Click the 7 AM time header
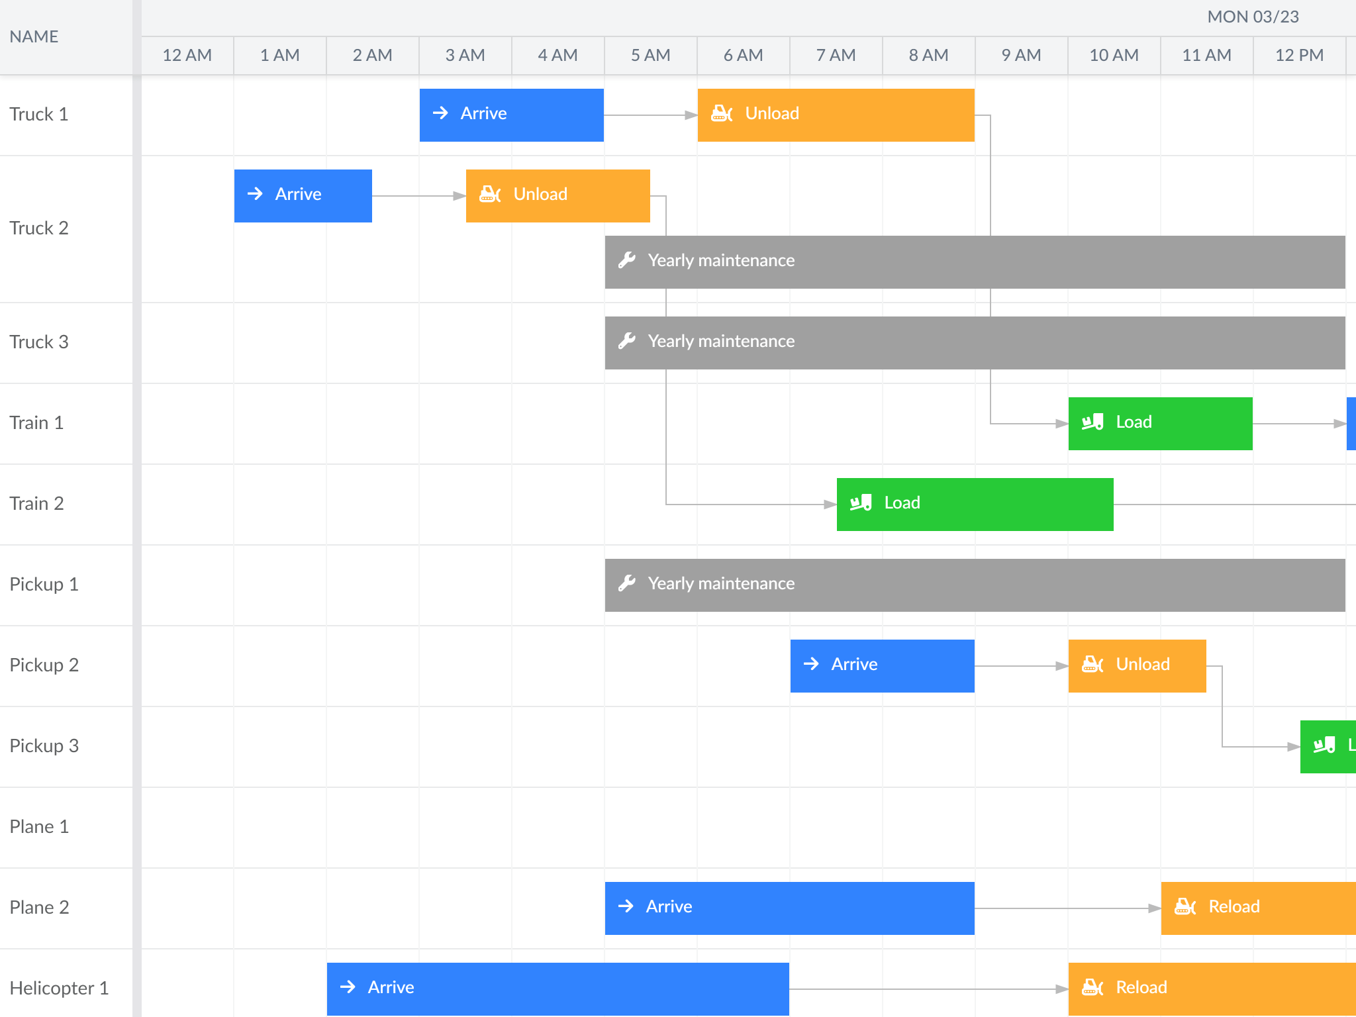 tap(836, 55)
